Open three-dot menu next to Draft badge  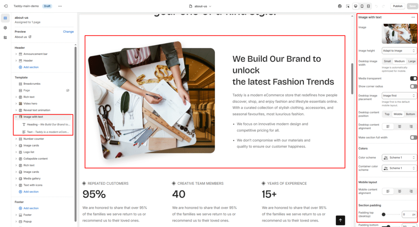(x=60, y=6)
